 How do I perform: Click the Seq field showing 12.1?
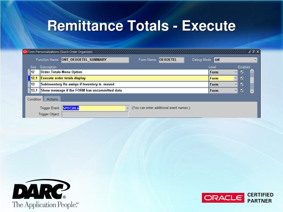(x=35, y=78)
